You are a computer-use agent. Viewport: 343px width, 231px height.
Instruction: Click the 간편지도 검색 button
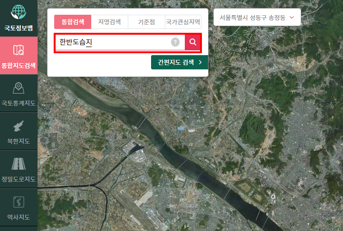180,62
